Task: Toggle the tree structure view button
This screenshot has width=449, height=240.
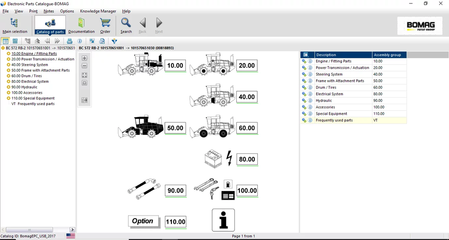Action: tap(28, 41)
